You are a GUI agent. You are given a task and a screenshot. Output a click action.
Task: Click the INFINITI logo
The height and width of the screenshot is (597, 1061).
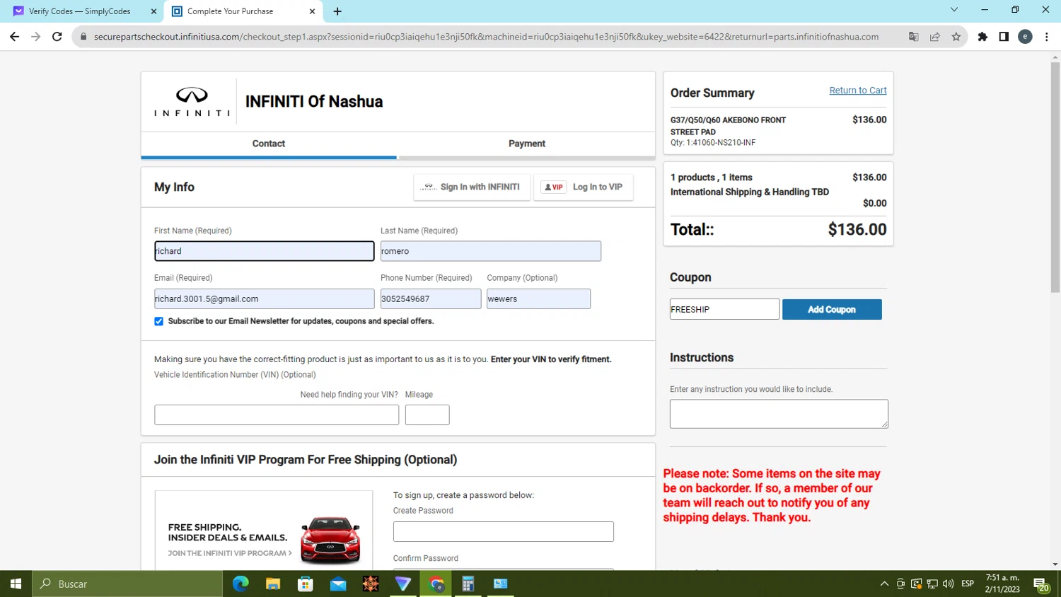click(192, 102)
